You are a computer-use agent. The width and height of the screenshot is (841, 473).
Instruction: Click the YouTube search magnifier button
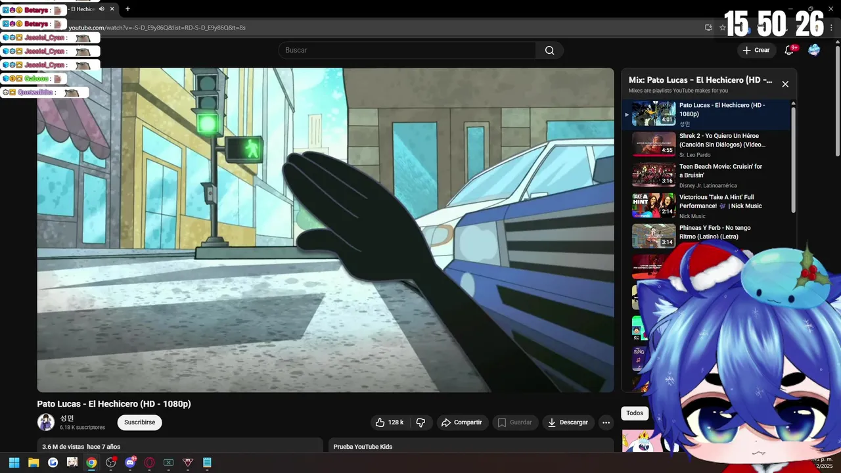[549, 51]
